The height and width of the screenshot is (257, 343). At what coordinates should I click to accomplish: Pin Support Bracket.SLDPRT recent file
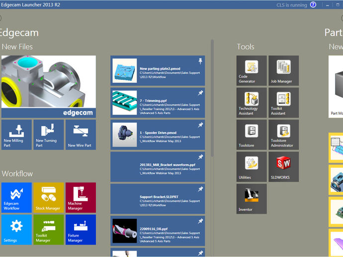point(200,189)
